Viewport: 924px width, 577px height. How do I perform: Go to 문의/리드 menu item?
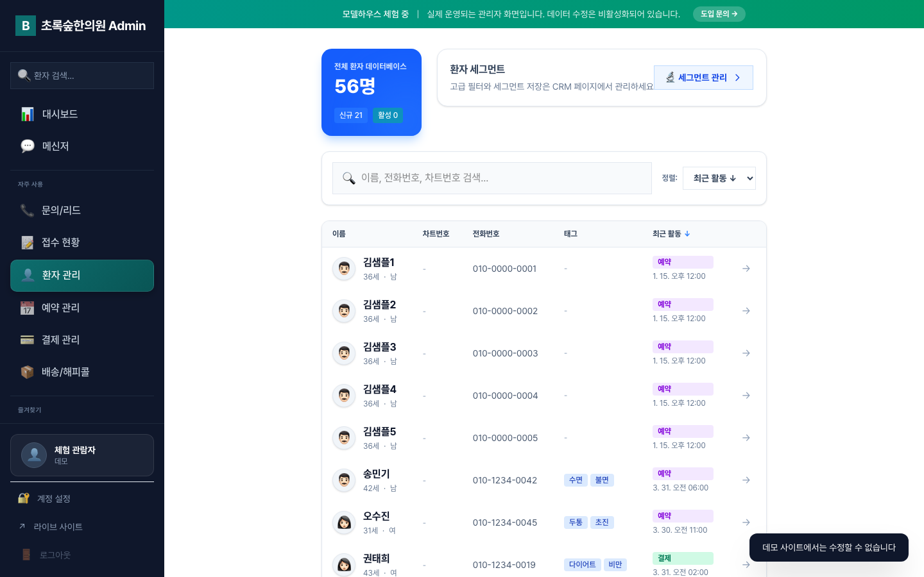pos(82,210)
